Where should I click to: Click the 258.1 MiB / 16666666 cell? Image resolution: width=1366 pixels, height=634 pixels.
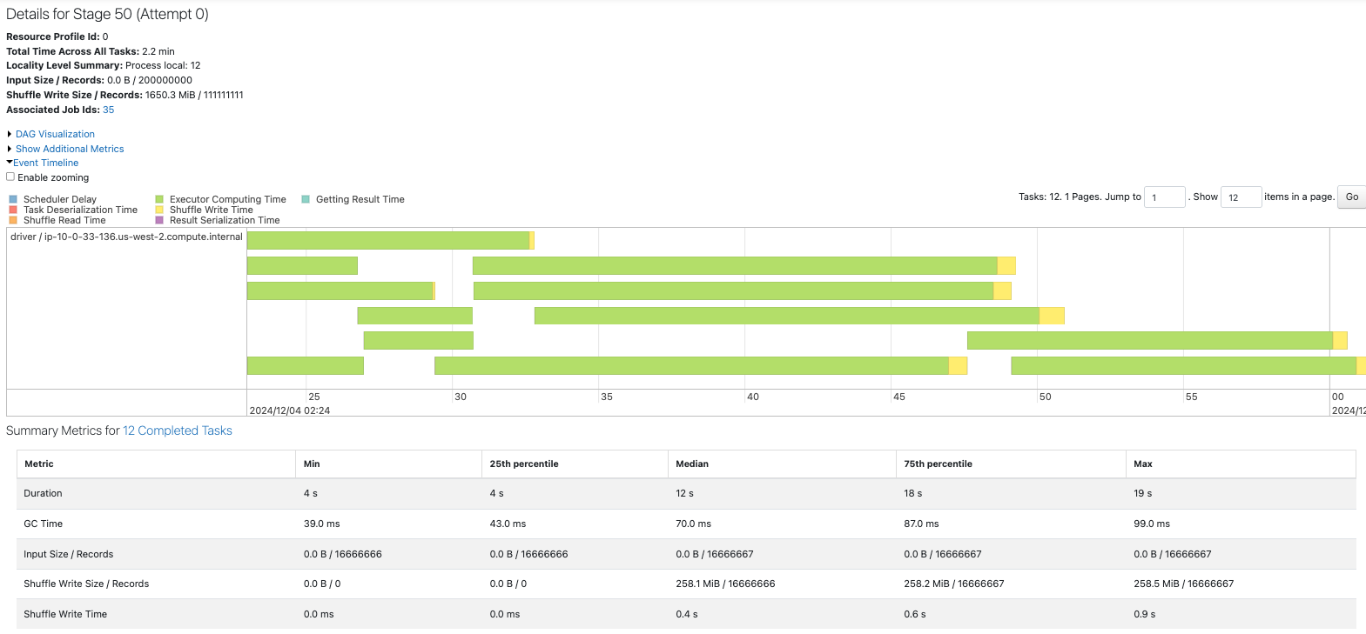click(725, 584)
